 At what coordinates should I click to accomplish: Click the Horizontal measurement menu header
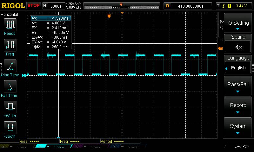10,15
